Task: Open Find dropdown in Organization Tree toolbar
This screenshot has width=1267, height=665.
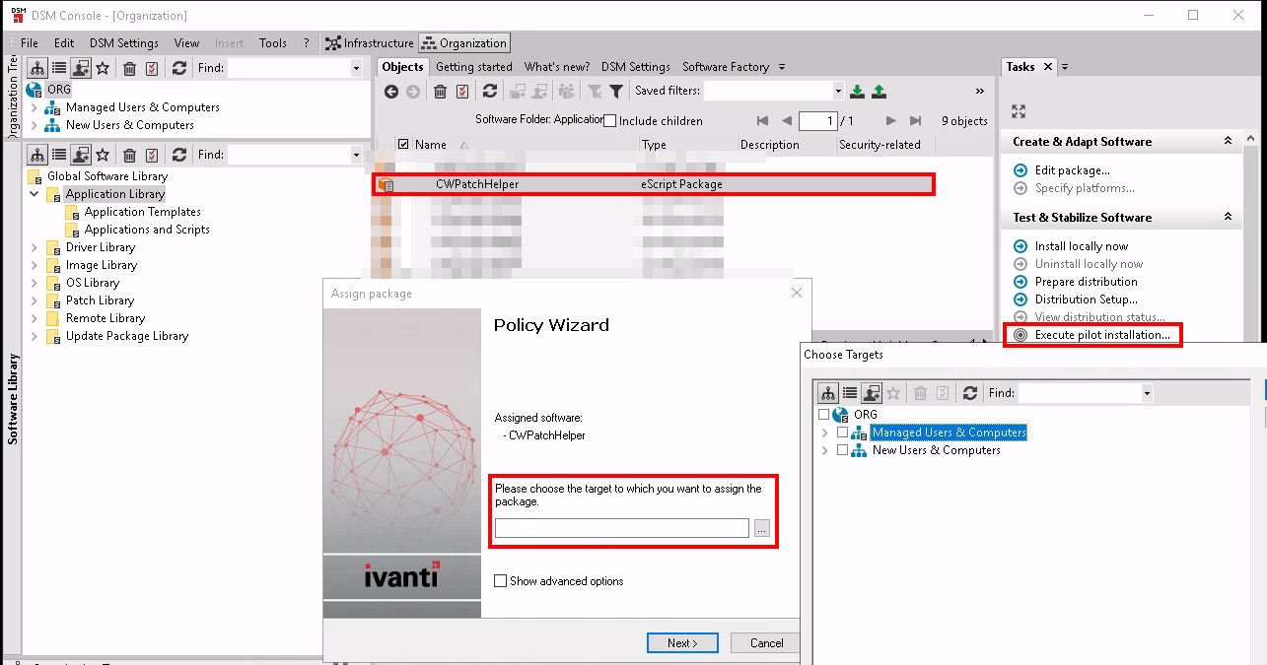Action: 356,68
